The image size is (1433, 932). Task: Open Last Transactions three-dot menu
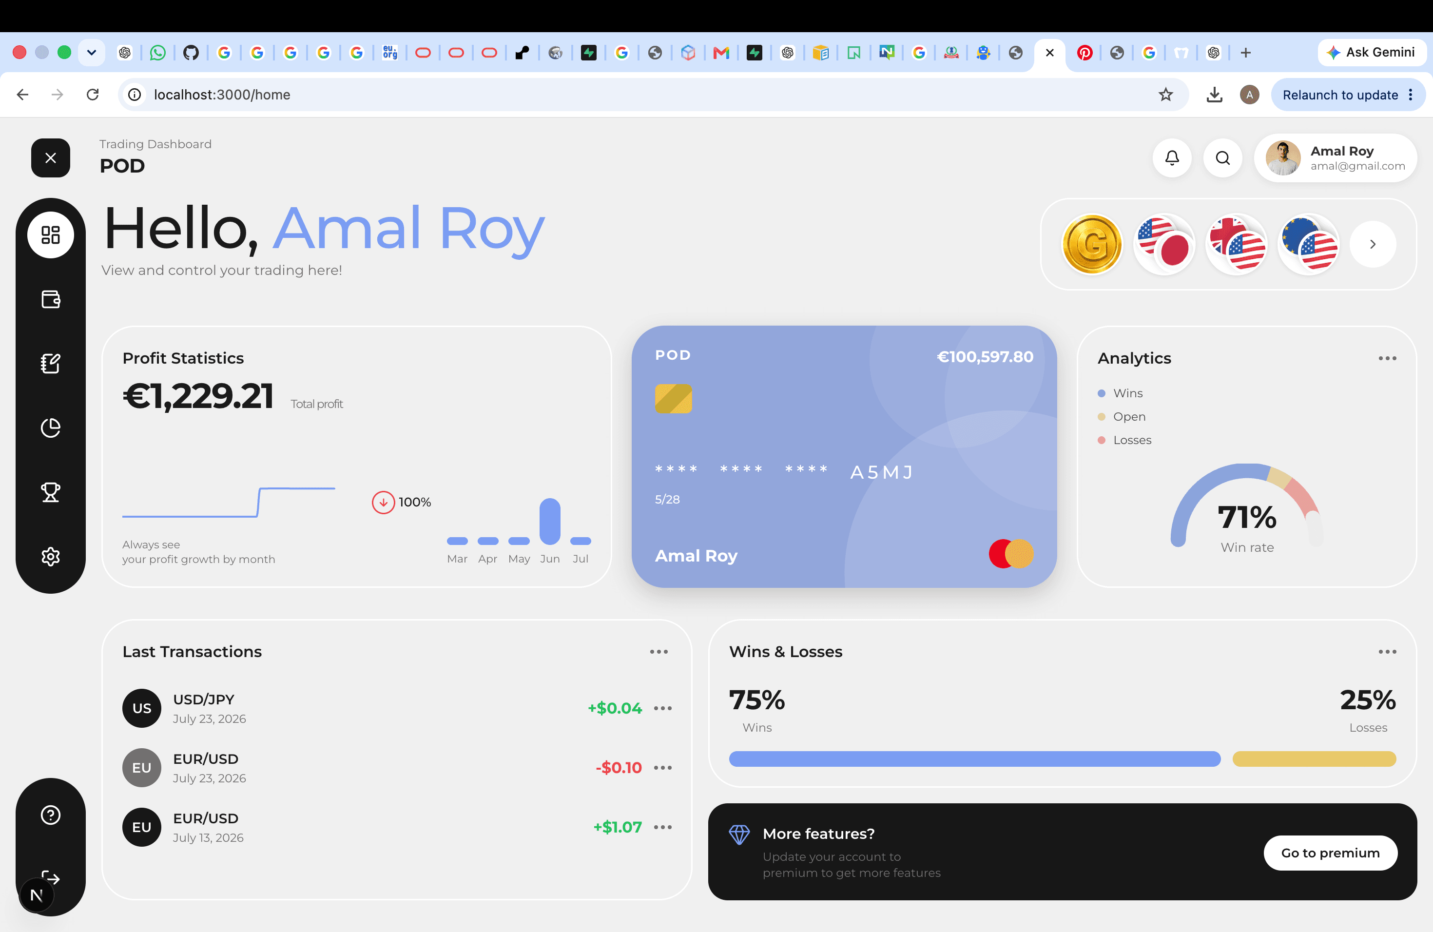coord(658,651)
